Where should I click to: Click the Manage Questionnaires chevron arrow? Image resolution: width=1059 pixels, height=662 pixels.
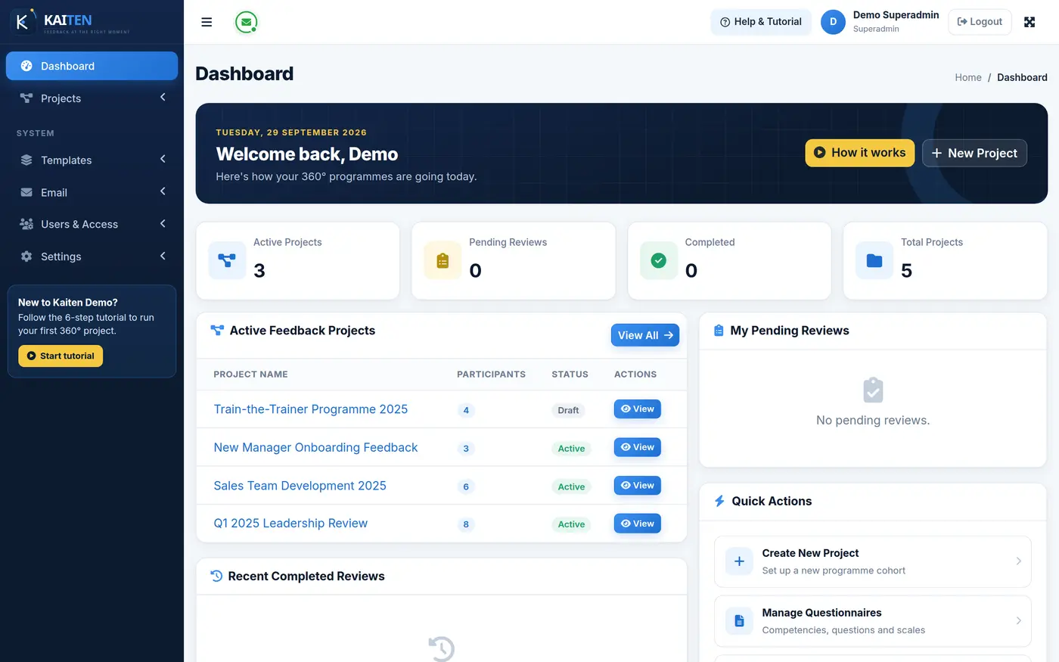pyautogui.click(x=1018, y=621)
